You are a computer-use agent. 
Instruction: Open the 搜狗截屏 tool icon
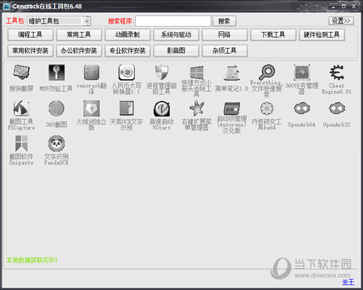pos(21,72)
